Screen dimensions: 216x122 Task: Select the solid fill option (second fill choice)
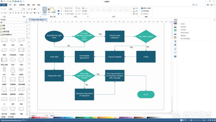pyautogui.click(x=183, y=27)
